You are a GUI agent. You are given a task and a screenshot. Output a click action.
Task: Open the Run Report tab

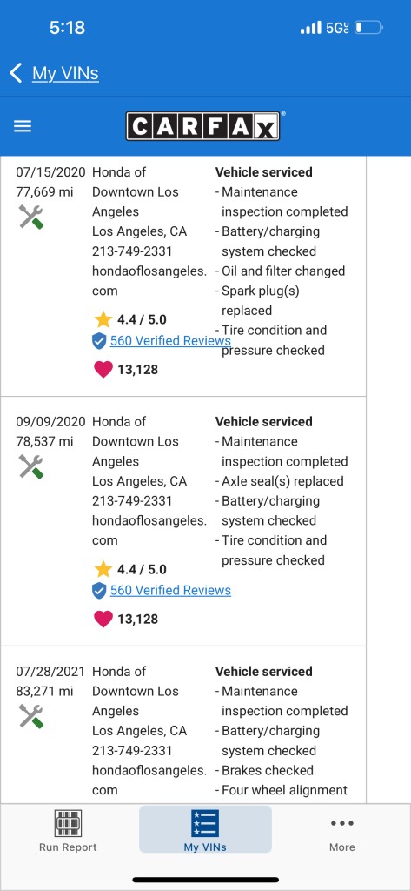pos(68,830)
